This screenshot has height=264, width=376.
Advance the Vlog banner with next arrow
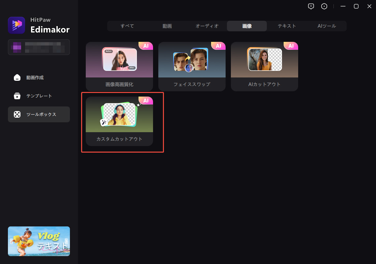click(x=66, y=241)
